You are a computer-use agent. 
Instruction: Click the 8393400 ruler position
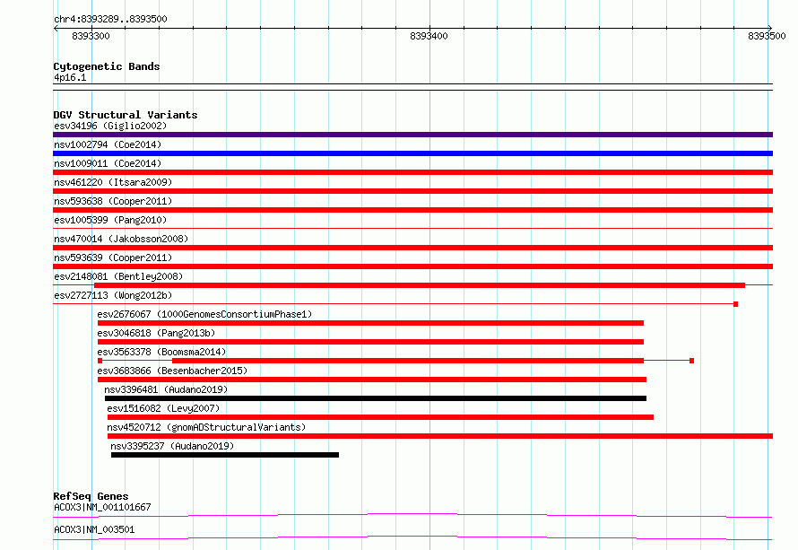[x=429, y=36]
